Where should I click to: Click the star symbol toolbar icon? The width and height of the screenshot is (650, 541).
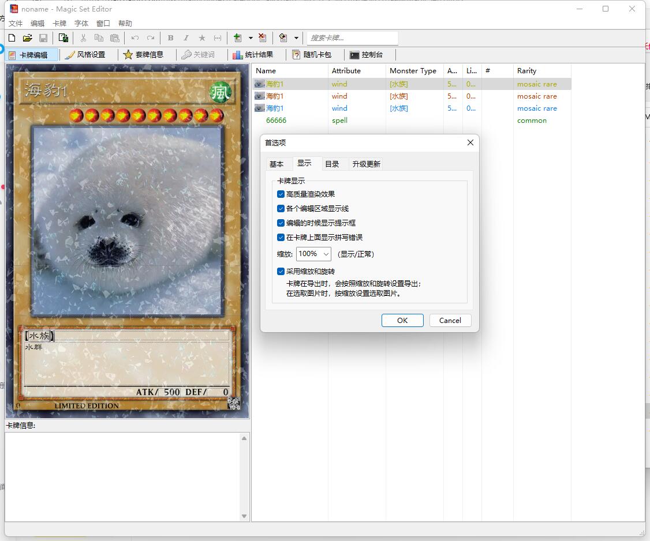click(x=202, y=38)
